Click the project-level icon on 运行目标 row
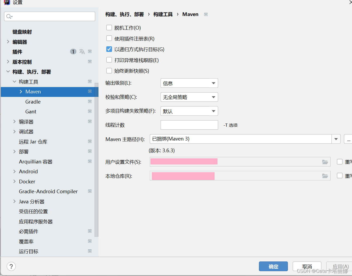The width and height of the screenshot is (352, 276). 90,251
